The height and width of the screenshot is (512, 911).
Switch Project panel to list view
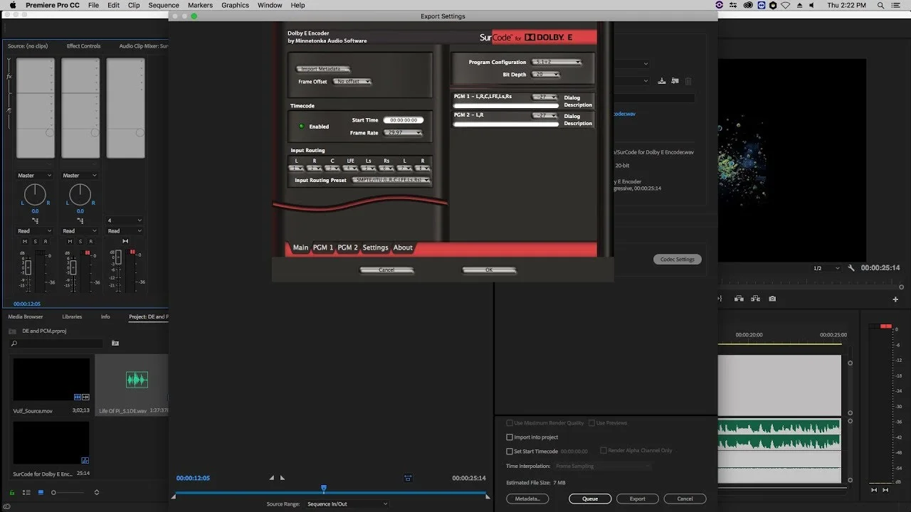point(26,492)
